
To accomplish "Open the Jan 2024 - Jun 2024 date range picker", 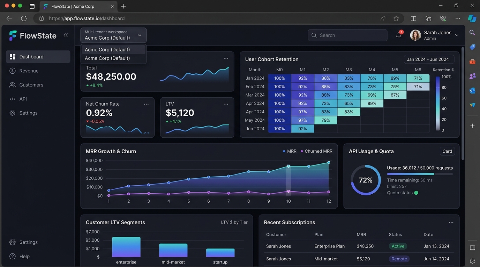I will pyautogui.click(x=429, y=59).
